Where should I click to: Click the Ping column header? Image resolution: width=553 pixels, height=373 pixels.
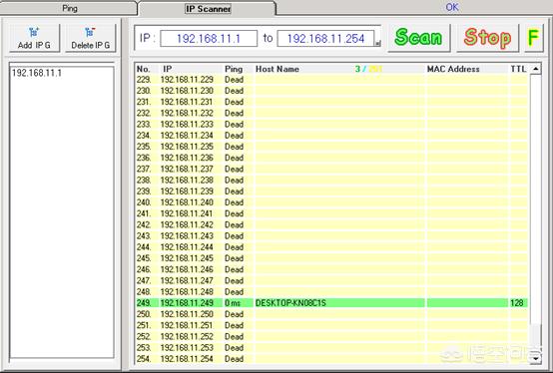pyautogui.click(x=234, y=69)
